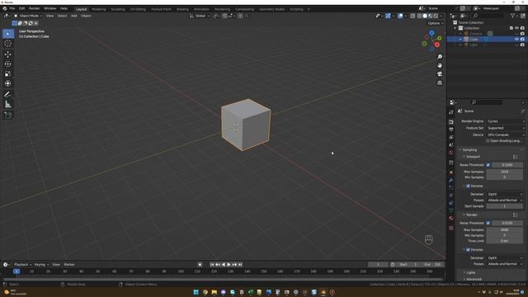The height and width of the screenshot is (297, 528).
Task: Toggle the camera view icon
Action: 440,74
